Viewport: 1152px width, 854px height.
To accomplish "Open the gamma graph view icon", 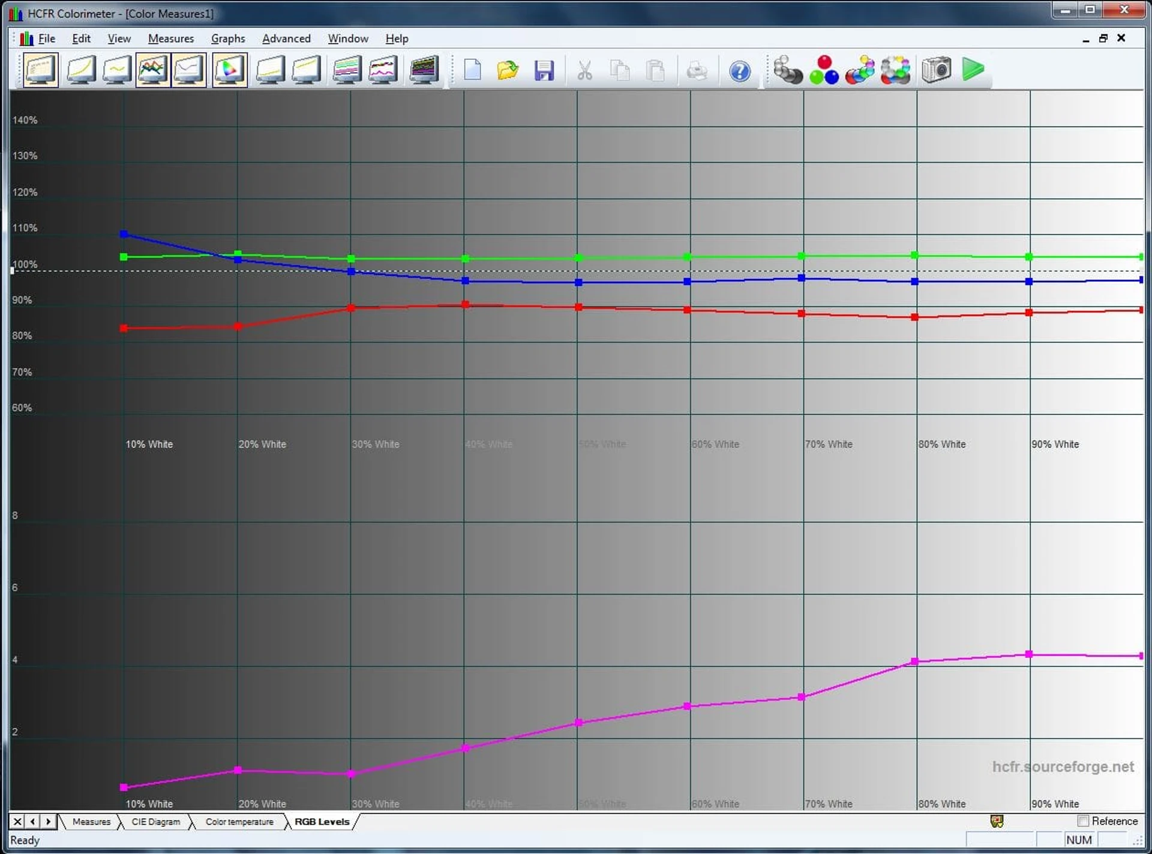I will pyautogui.click(x=117, y=70).
